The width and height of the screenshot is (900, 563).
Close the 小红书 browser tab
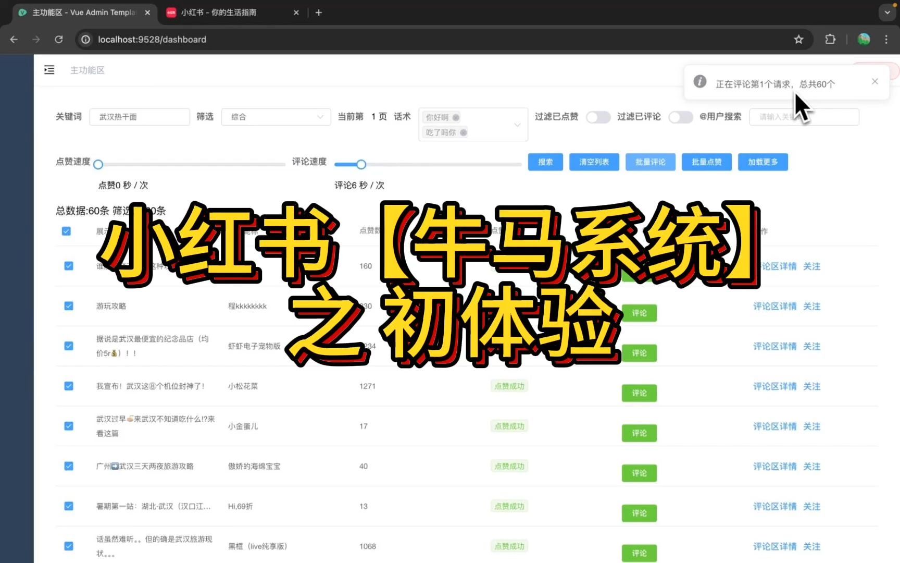[x=296, y=13]
